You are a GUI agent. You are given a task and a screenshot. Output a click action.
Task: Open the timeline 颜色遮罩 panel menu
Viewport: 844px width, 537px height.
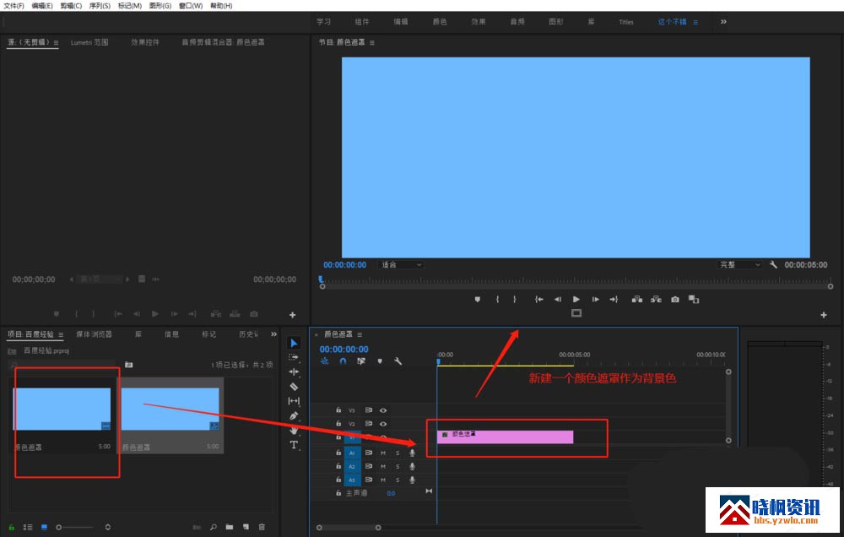point(360,334)
